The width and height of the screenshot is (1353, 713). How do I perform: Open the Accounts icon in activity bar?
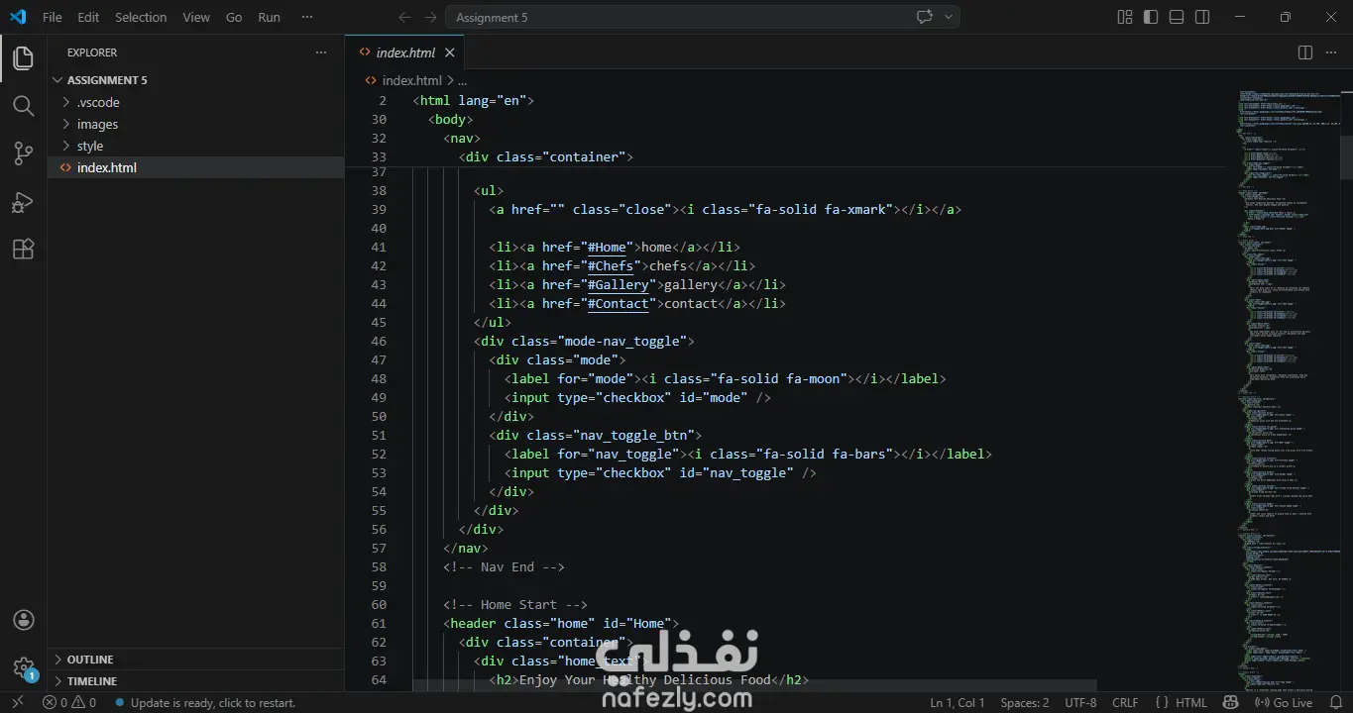click(x=23, y=621)
